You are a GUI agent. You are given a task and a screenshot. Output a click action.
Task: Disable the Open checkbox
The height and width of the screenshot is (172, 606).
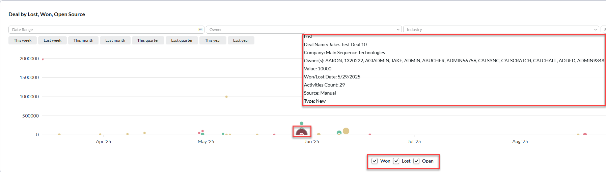(x=416, y=161)
